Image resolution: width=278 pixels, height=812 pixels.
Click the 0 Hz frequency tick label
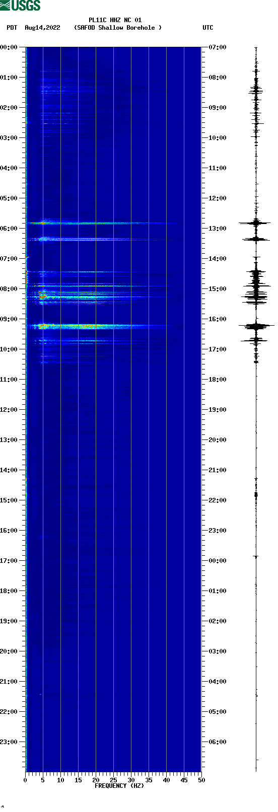pyautogui.click(x=25, y=780)
